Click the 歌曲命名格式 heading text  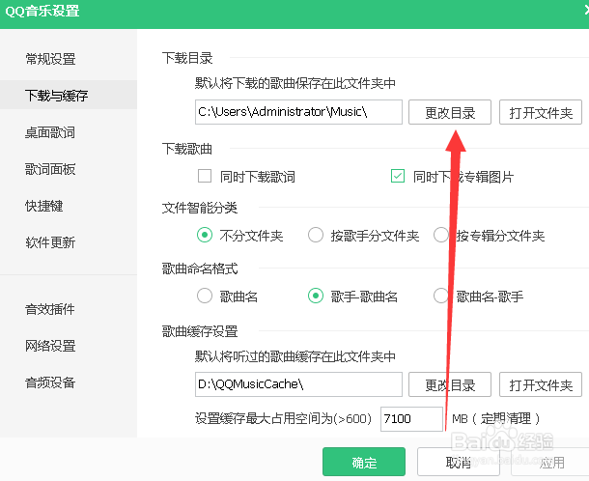click(x=200, y=269)
